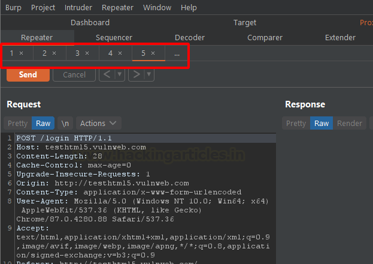This screenshot has width=373, height=264.
Task: Click the Upgrade-Insecure-Requests: 1 header
Action: pyautogui.click(x=83, y=174)
